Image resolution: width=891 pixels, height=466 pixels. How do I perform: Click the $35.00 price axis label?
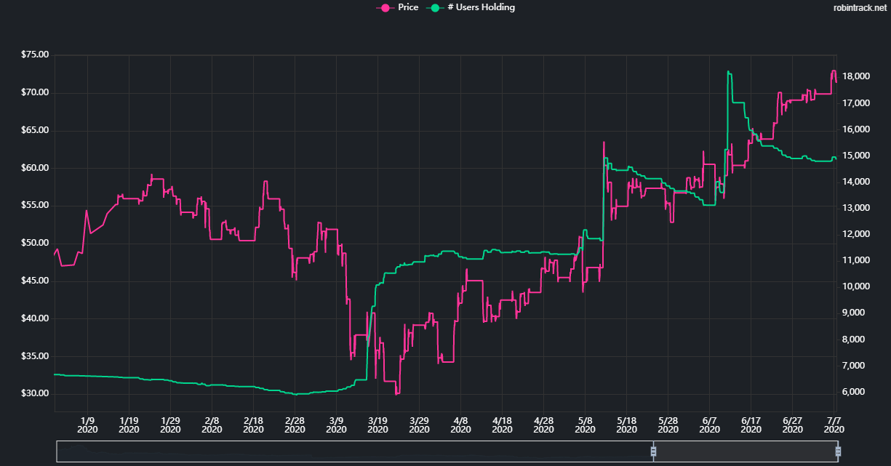tap(34, 356)
